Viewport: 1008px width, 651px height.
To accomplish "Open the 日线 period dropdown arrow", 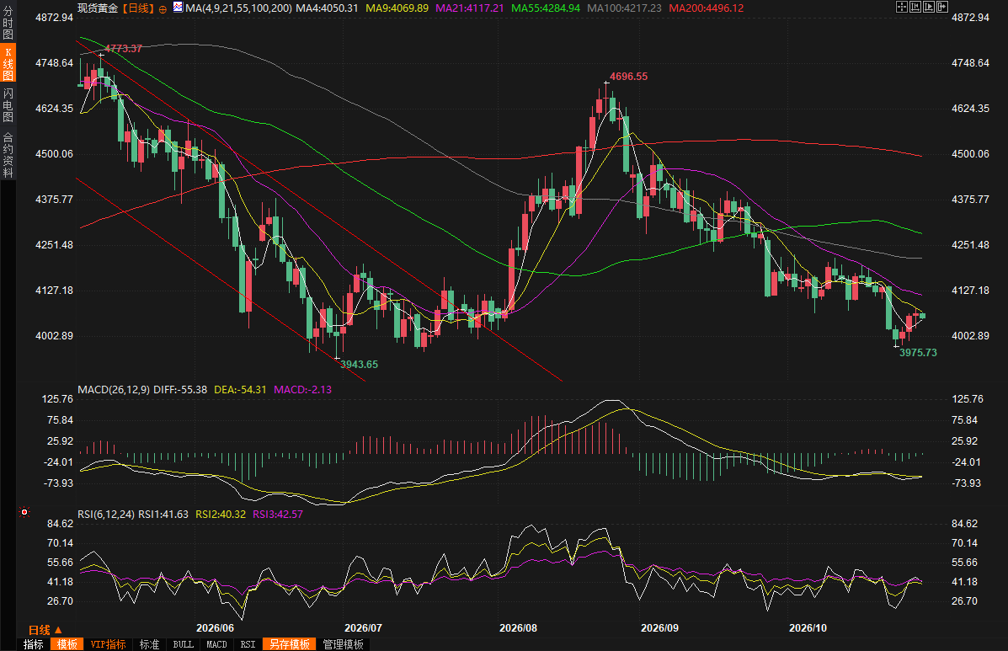I will (x=58, y=631).
